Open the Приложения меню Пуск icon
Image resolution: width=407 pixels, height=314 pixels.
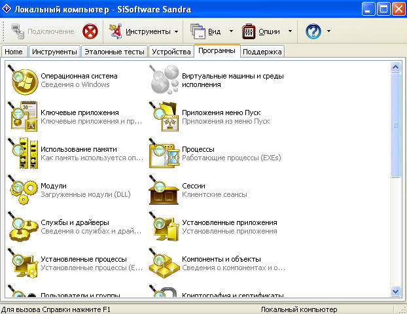click(164, 116)
